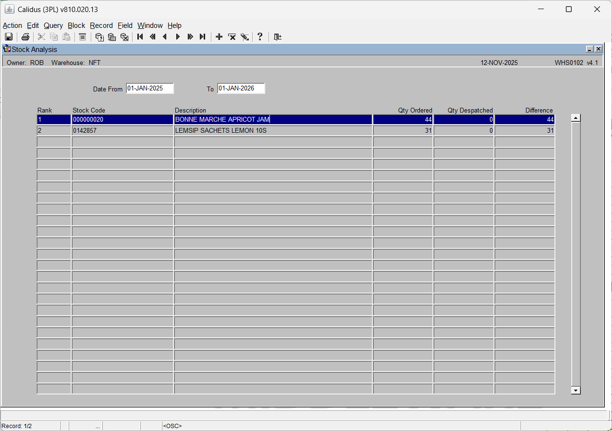This screenshot has width=612, height=431.
Task: Click the Date From input field
Action: point(149,89)
